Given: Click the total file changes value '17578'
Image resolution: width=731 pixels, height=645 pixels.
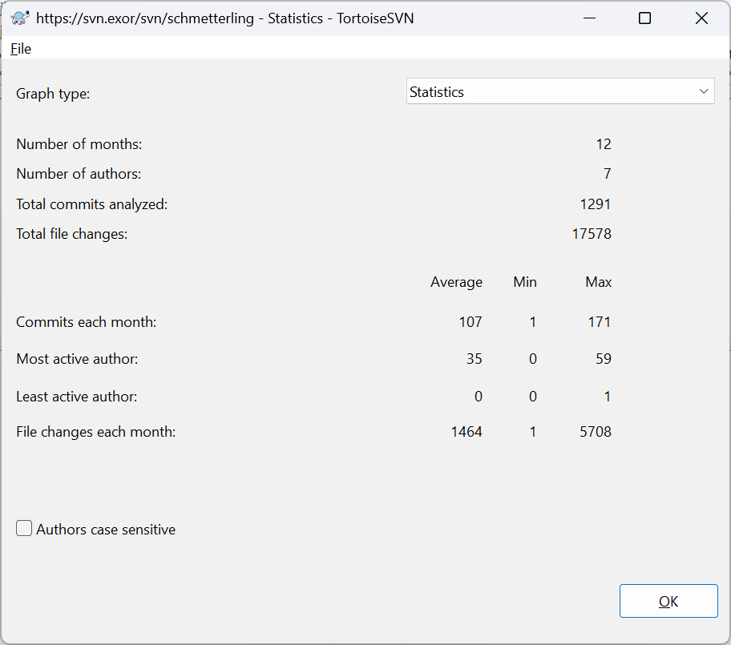Looking at the screenshot, I should 592,233.
